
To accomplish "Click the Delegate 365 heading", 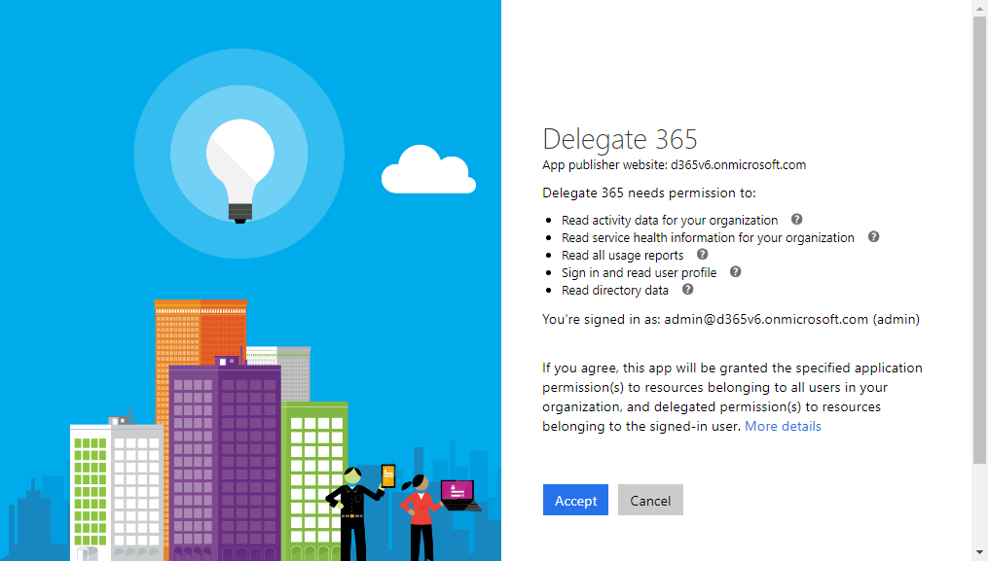I will [619, 139].
